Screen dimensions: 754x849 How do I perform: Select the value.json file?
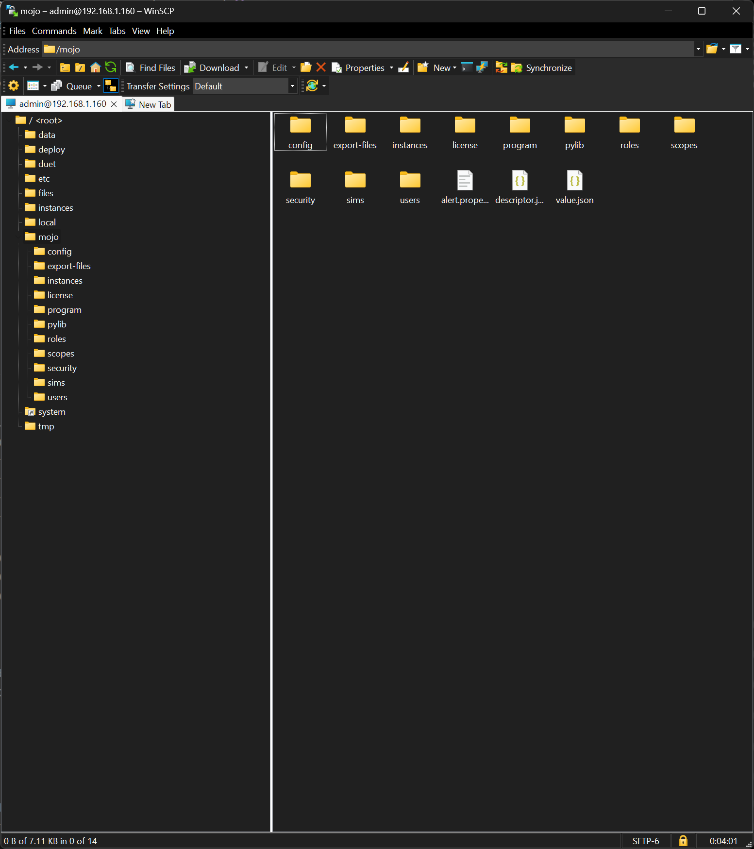pos(574,187)
